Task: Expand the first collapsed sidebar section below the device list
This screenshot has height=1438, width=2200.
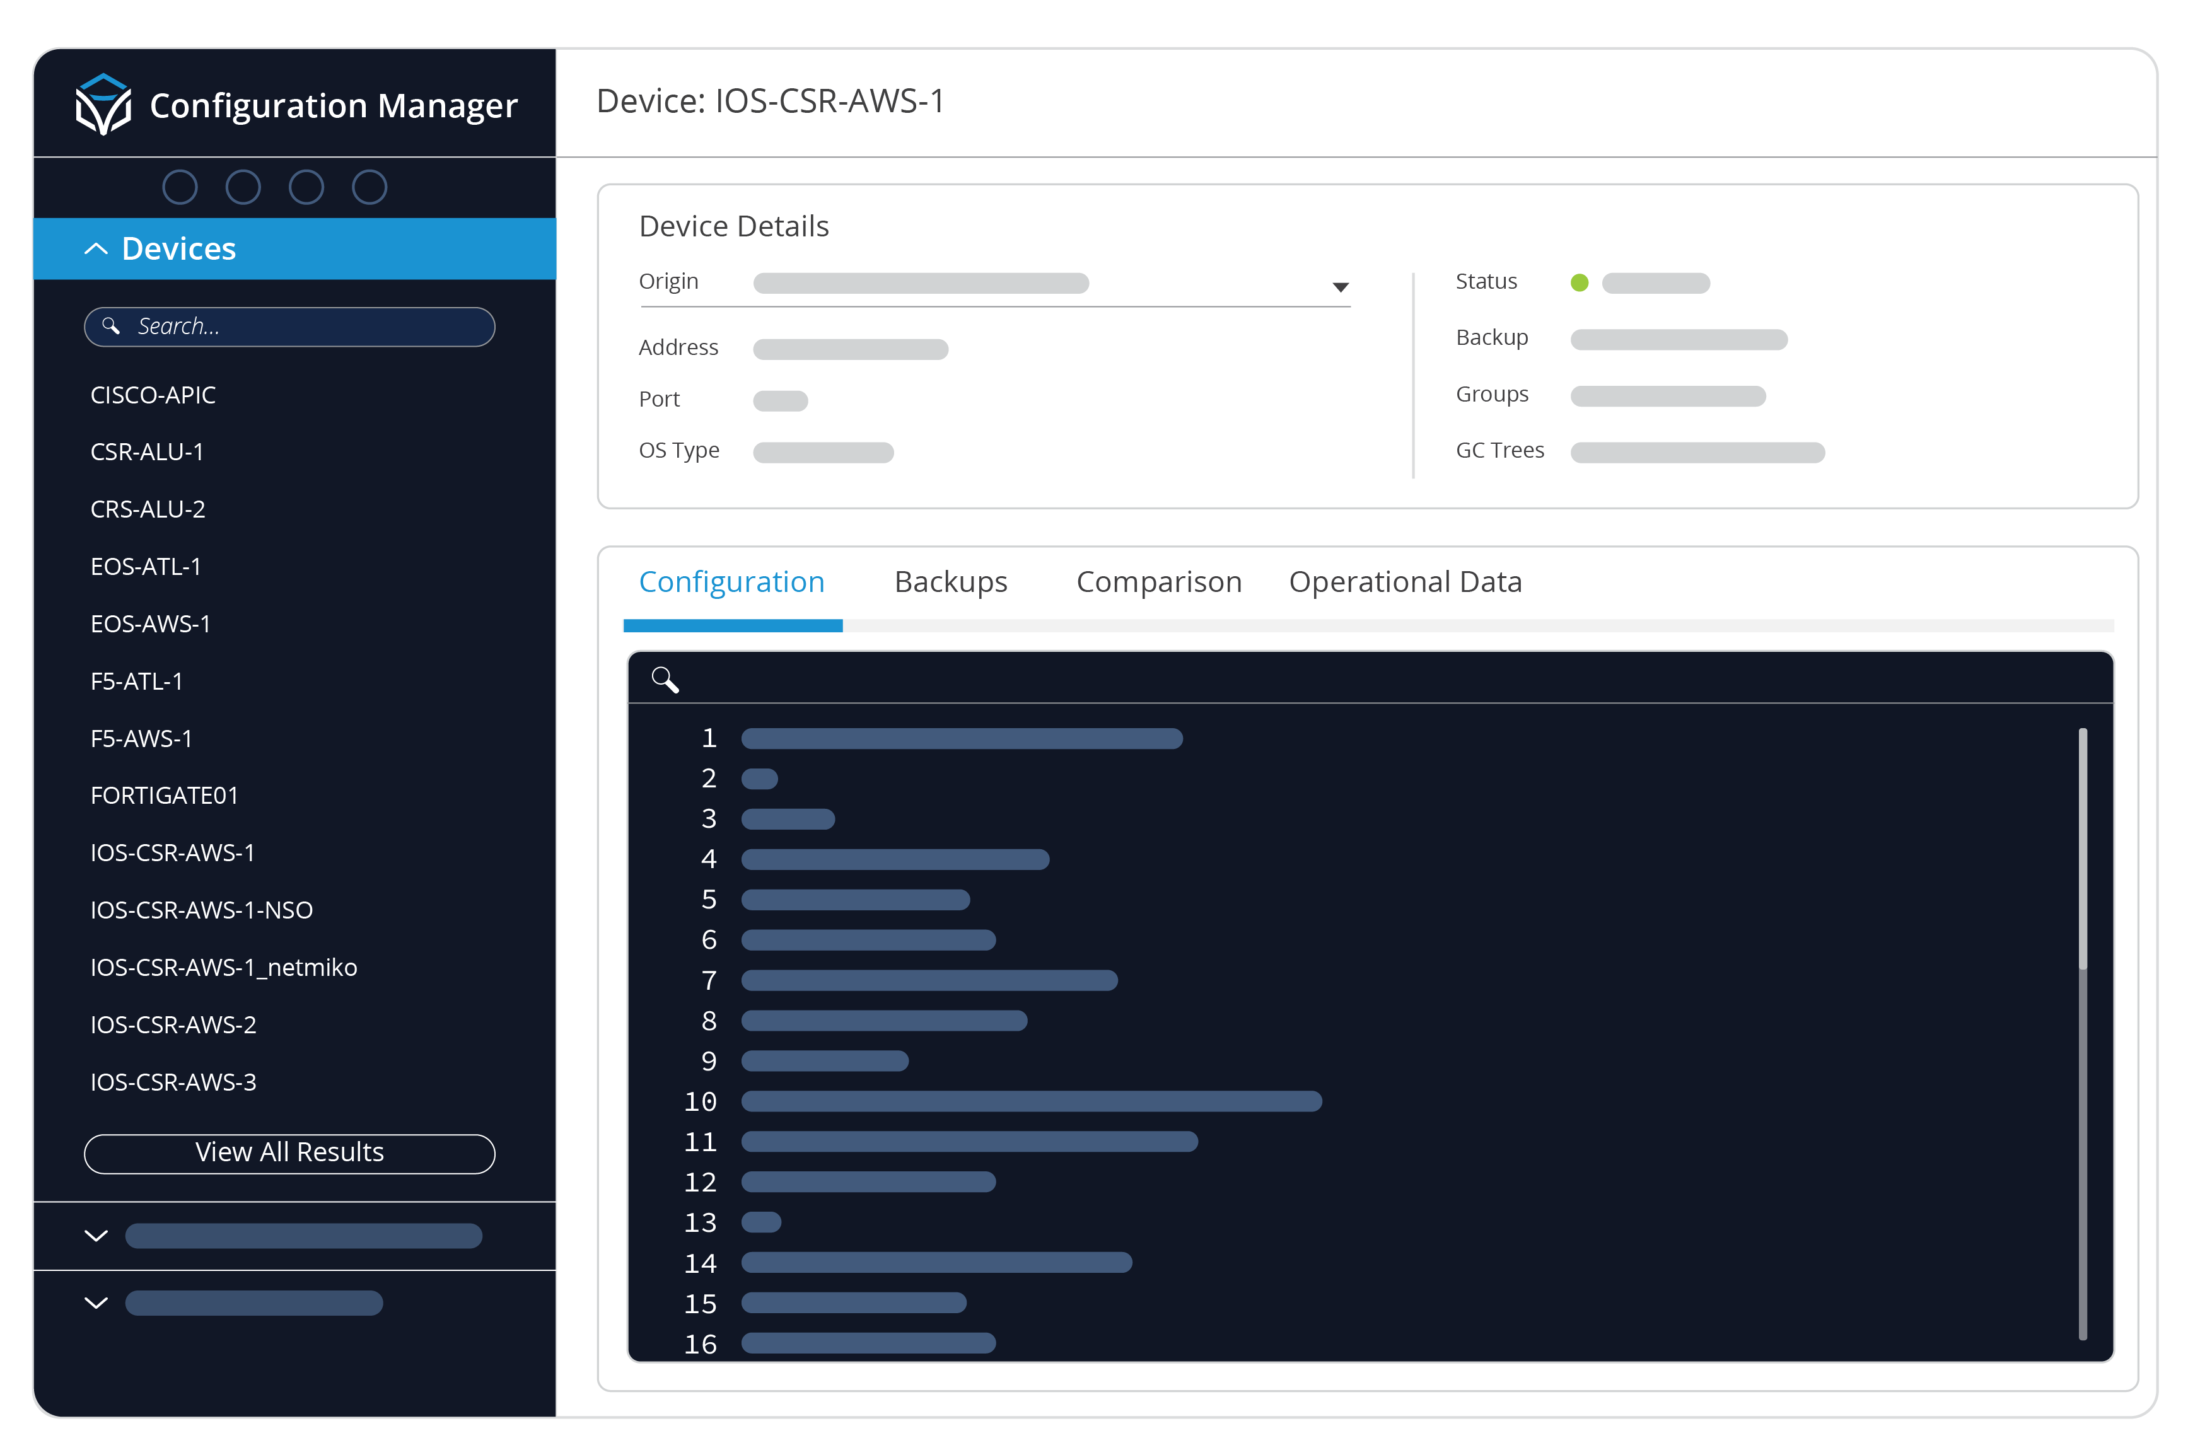Action: click(x=96, y=1236)
